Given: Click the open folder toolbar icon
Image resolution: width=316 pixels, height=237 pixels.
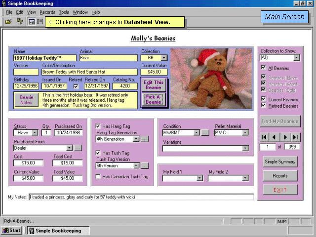Looking at the screenshot, I should (x=8, y=22).
